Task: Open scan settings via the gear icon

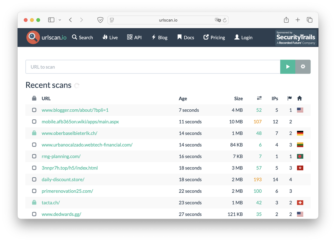Action: coord(303,66)
